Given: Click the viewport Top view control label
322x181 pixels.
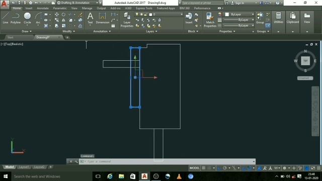Looking at the screenshot, I should [8, 44].
